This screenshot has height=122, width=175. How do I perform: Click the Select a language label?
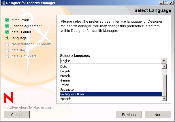tap(75, 56)
